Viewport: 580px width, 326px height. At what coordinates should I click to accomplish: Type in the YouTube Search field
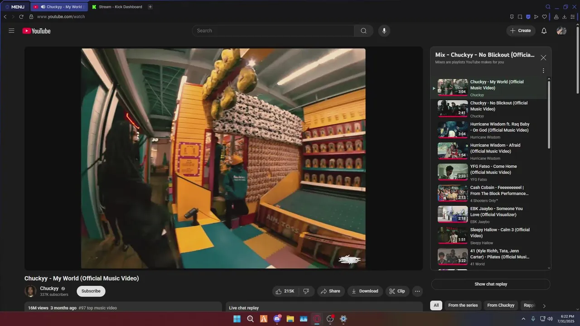click(x=273, y=31)
